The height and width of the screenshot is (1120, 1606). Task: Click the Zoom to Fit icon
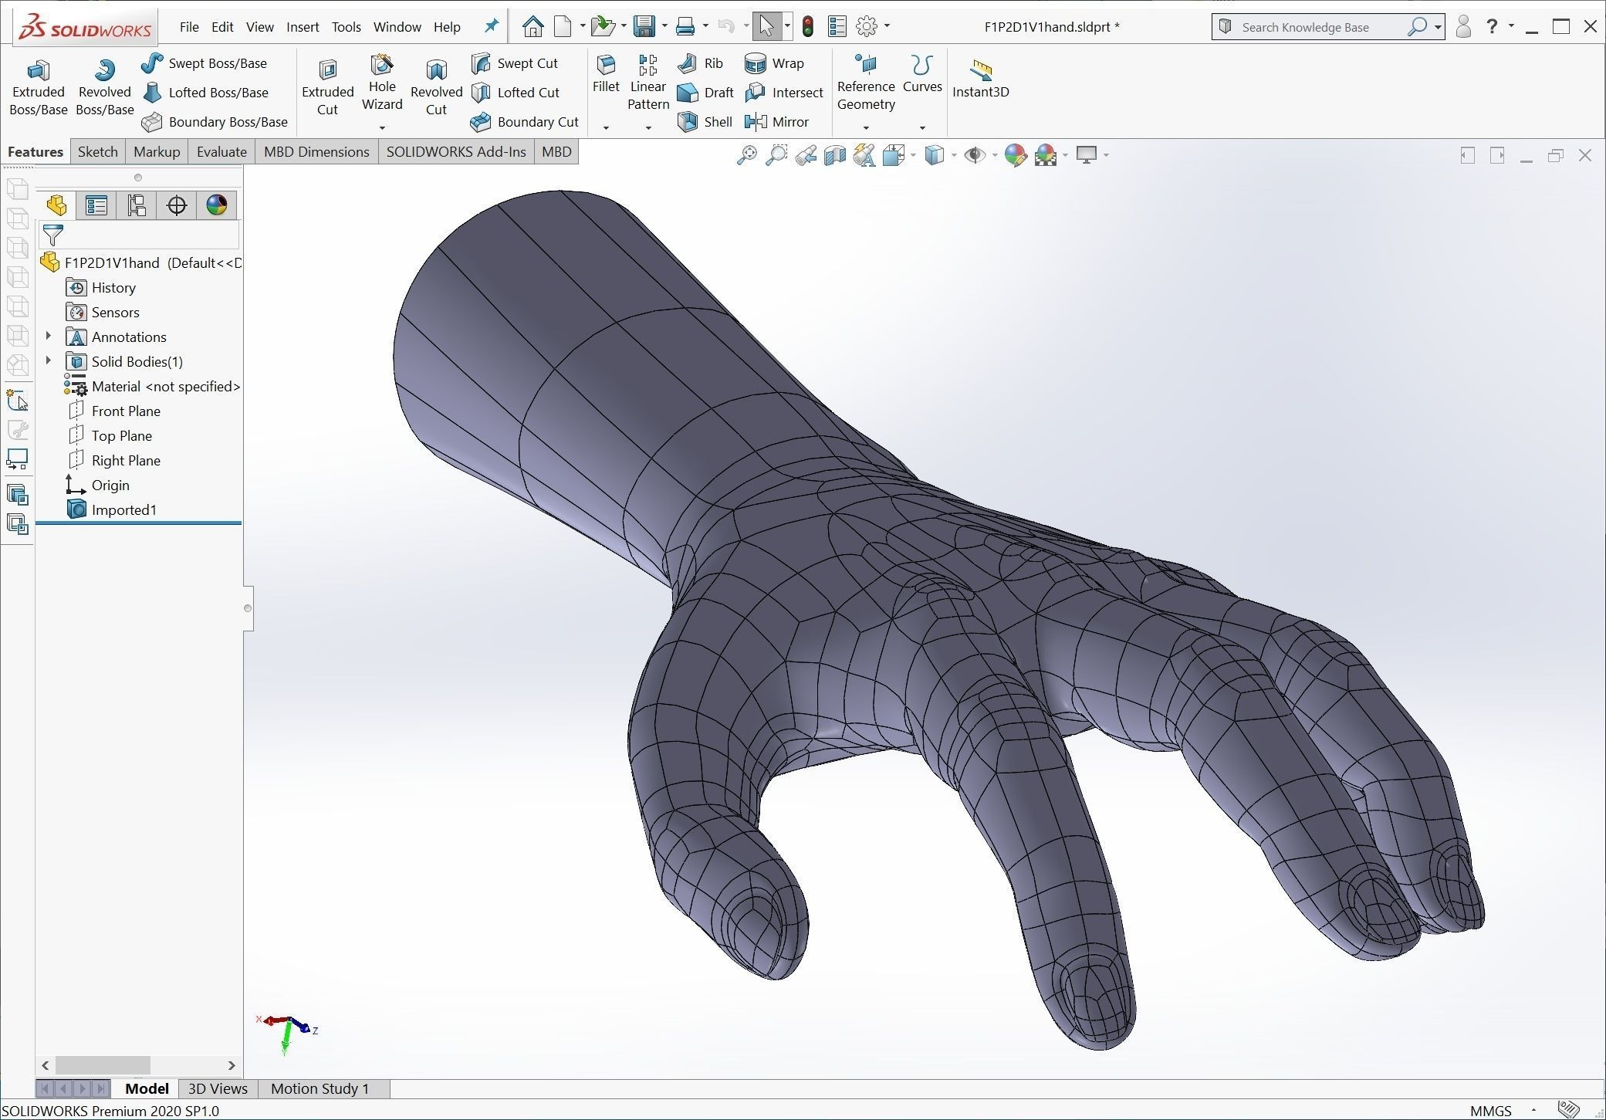point(746,155)
